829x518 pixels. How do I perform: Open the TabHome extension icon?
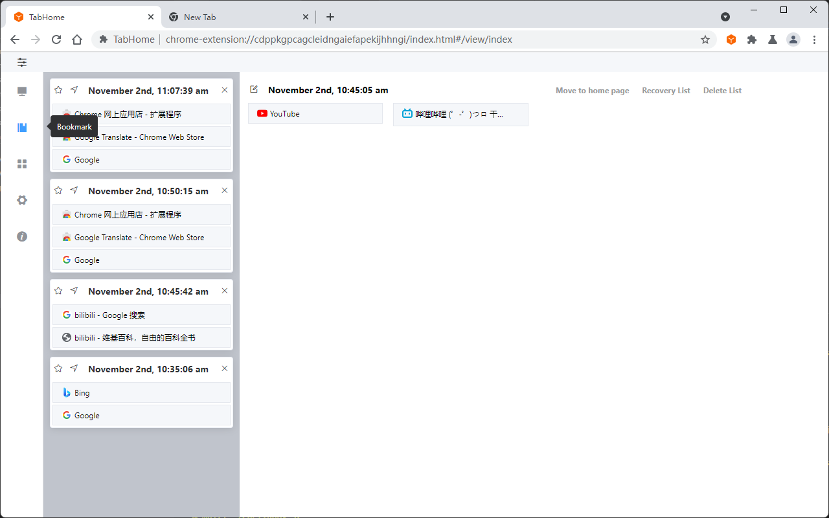(x=731, y=39)
